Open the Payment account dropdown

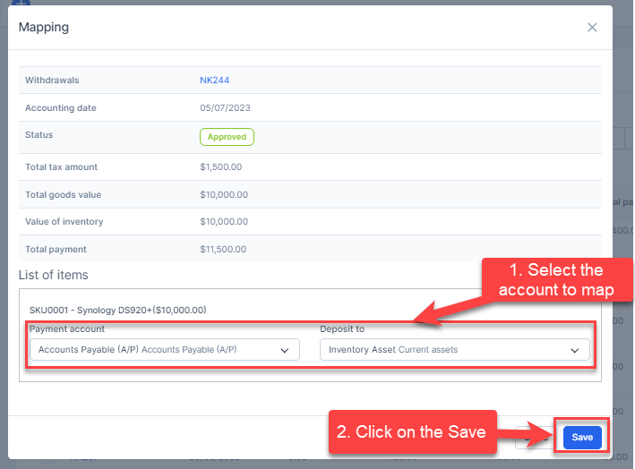164,350
